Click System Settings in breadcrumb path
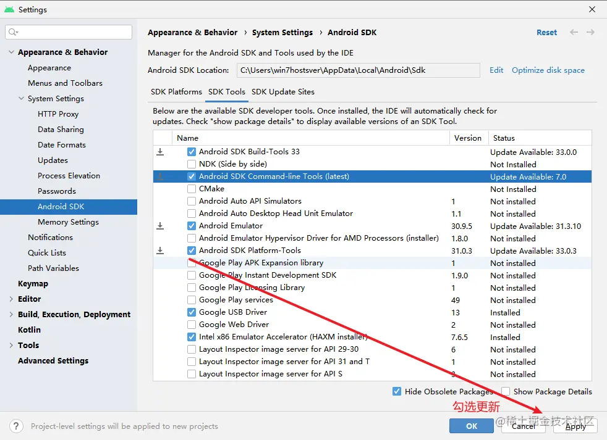The width and height of the screenshot is (607, 440). pos(282,33)
